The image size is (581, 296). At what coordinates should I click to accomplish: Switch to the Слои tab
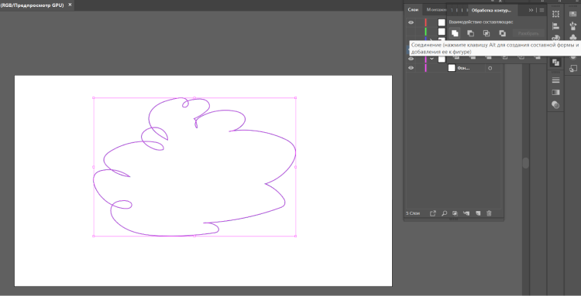pos(413,10)
